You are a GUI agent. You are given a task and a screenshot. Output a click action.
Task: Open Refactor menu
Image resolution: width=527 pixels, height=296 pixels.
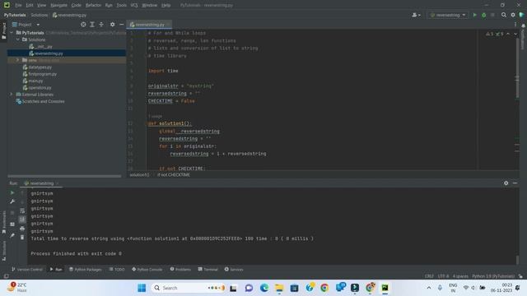pyautogui.click(x=93, y=6)
